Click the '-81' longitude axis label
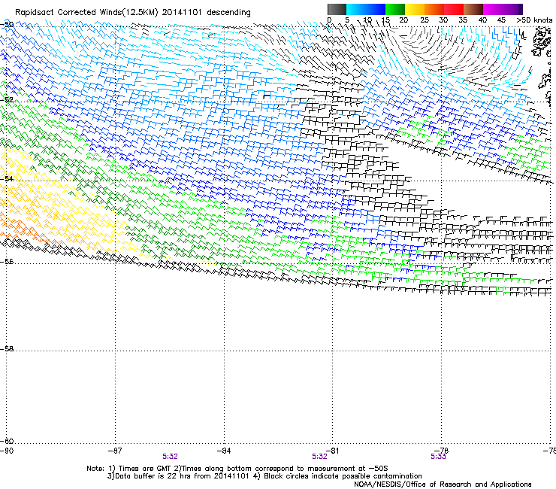Screen dimensions: 556x489 (333, 451)
